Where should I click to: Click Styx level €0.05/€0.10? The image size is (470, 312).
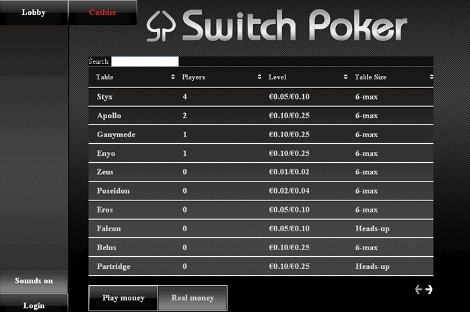[289, 97]
